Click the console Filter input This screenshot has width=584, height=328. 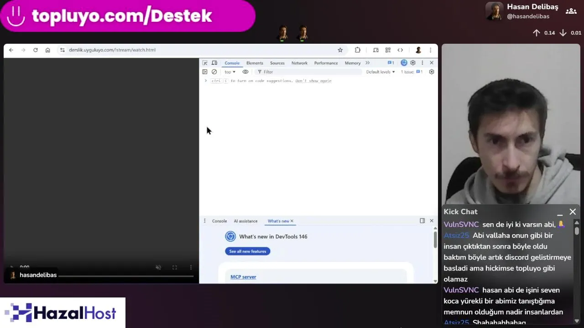[308, 72]
